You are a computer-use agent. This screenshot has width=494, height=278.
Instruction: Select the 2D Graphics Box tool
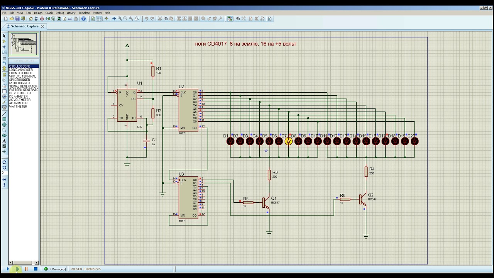pyautogui.click(x=4, y=119)
